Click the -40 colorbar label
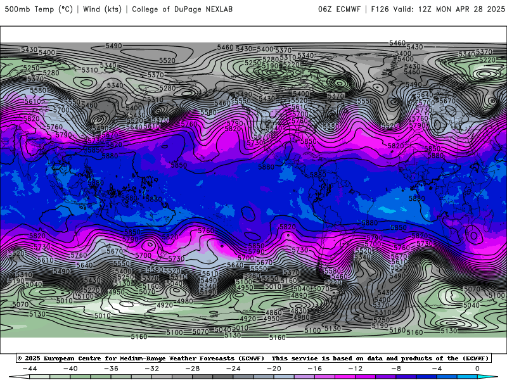Viewport: 507px width, 380px height. (70, 369)
